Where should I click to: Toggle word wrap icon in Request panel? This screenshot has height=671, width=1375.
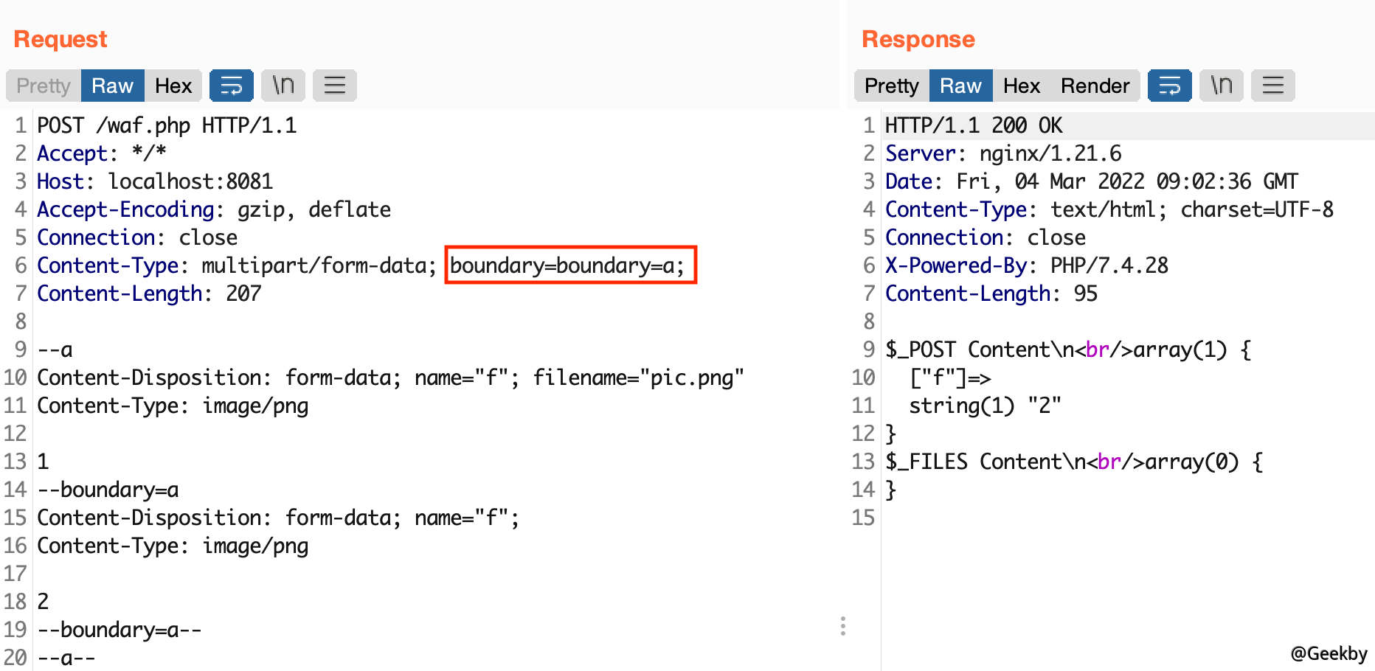coord(231,86)
